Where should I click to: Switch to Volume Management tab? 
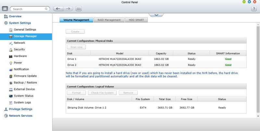click(76, 20)
